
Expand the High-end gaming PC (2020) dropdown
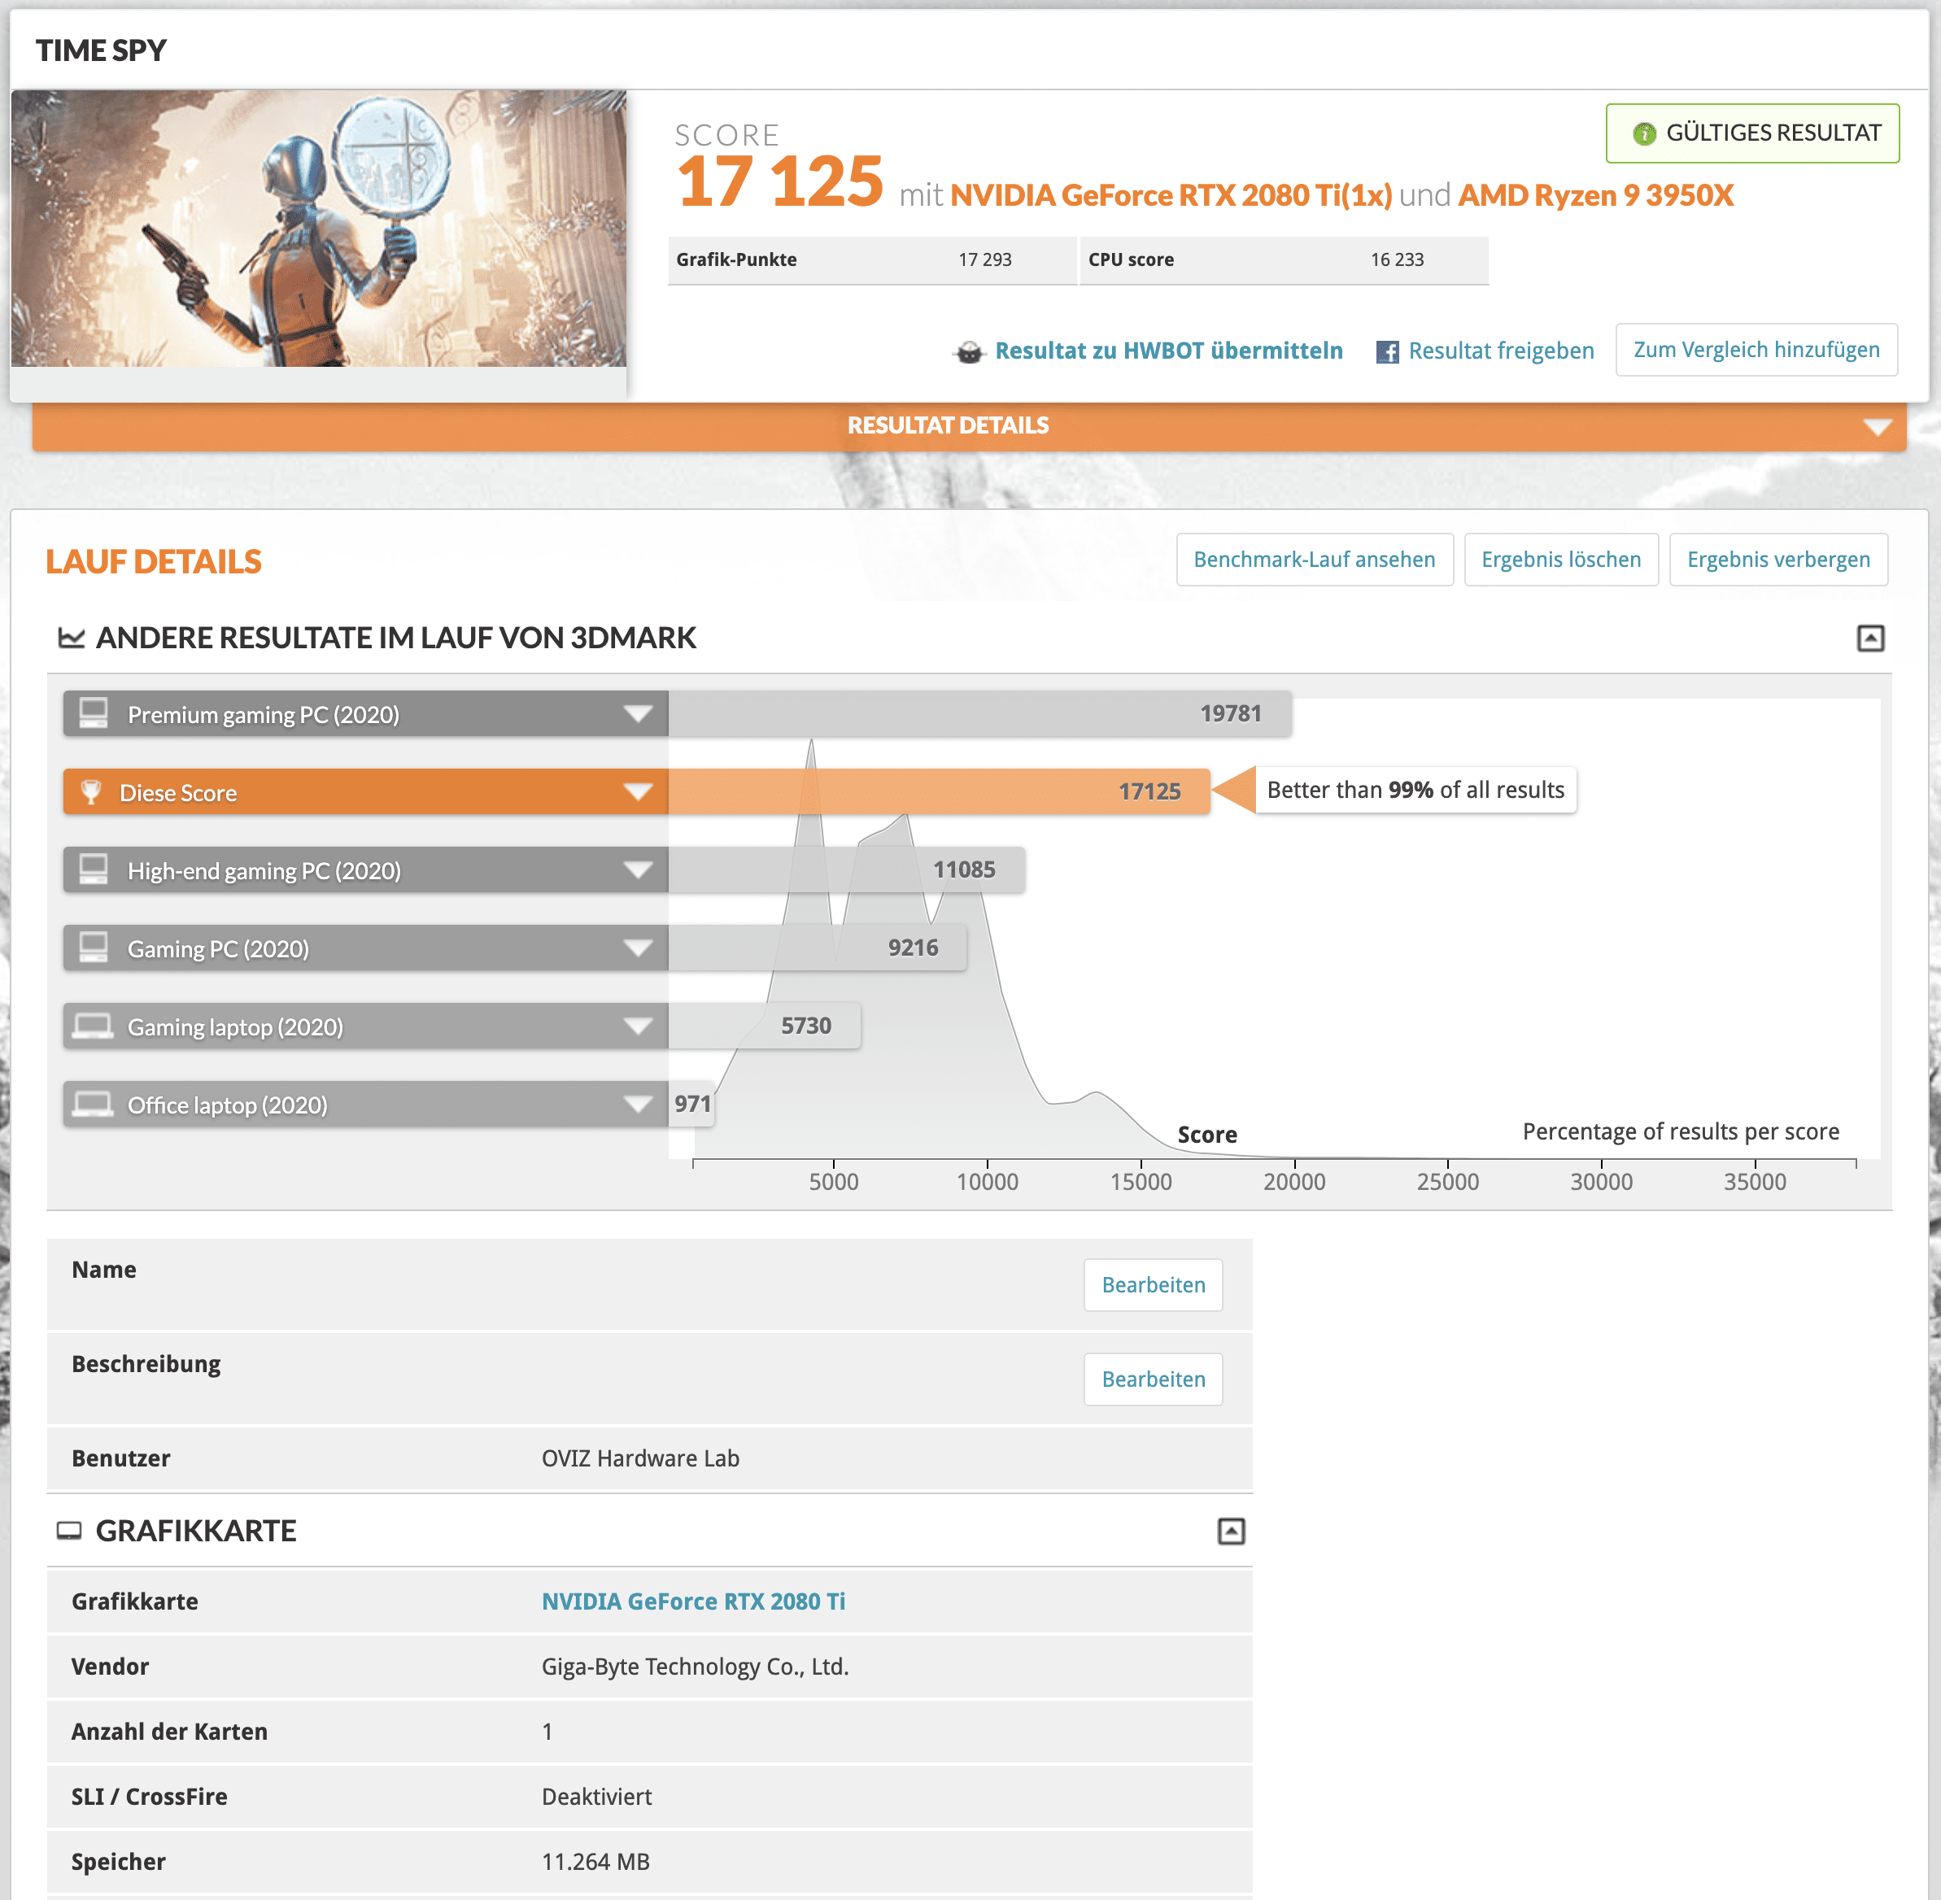638,869
